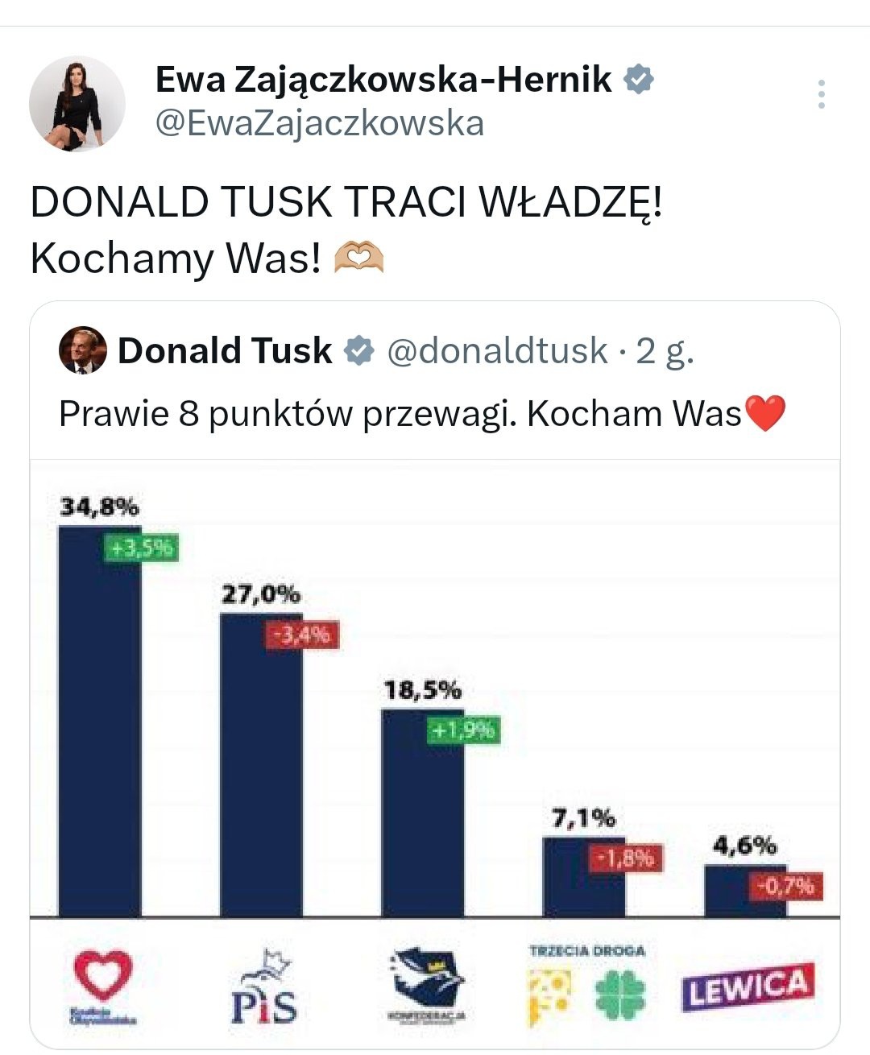Open the poll chart at the 34,8% bar

100,725
